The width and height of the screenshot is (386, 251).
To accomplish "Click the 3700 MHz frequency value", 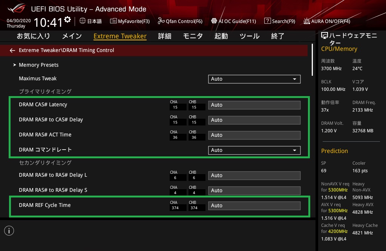I will pyautogui.click(x=331, y=69).
